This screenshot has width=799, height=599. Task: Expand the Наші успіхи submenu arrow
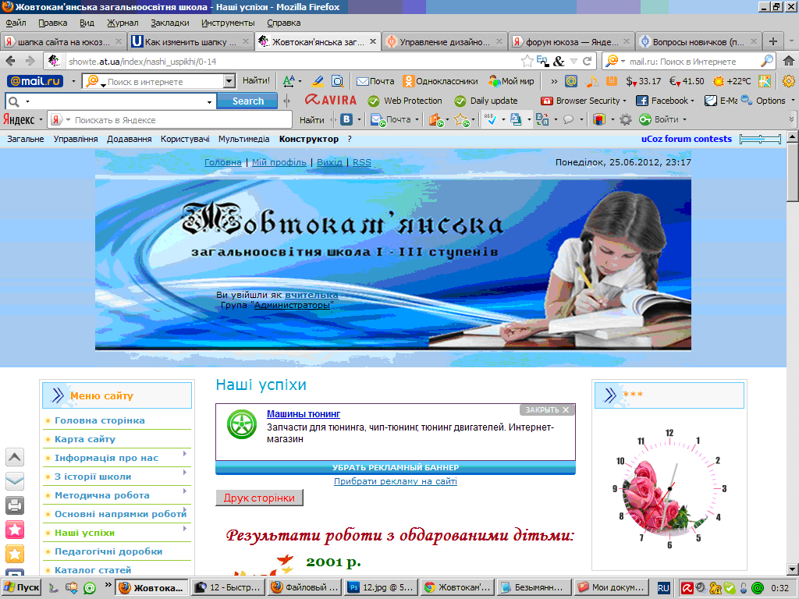tap(185, 529)
